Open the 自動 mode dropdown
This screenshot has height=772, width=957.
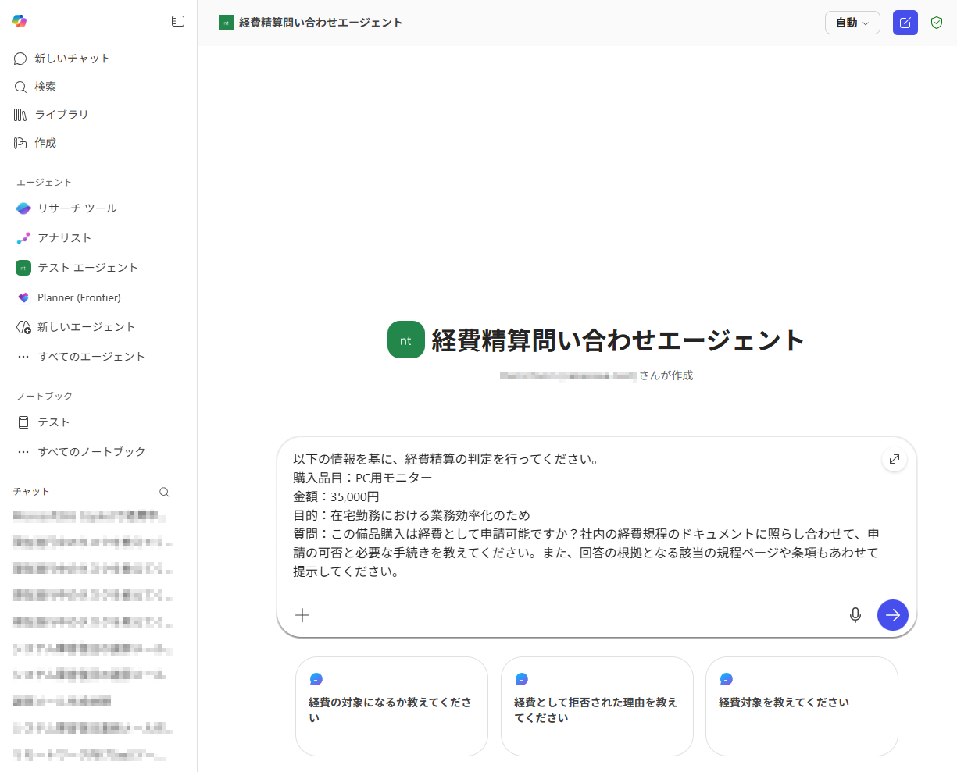click(x=852, y=23)
